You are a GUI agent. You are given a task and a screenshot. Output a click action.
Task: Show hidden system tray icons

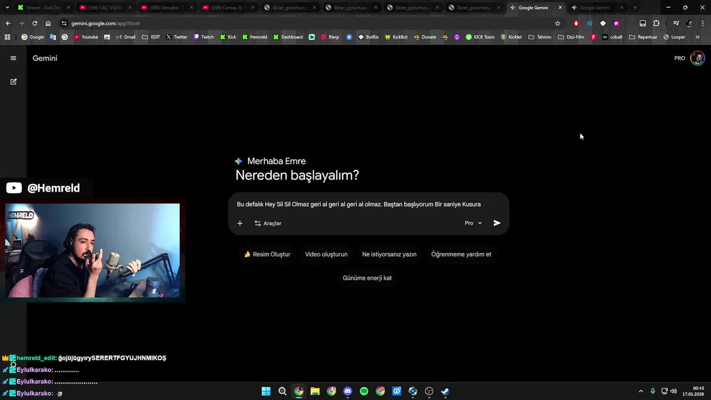coord(640,391)
